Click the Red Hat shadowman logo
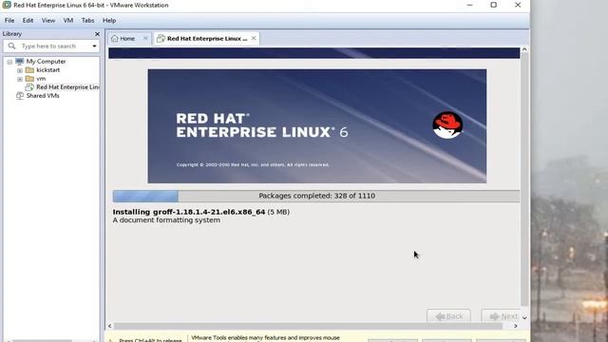 coord(447,125)
